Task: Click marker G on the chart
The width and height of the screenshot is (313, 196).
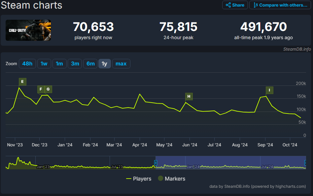Action: coord(48,89)
